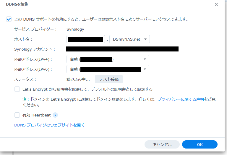227x155 pixels.
Task: Click the Heartbeat info icon
Action: click(55, 115)
